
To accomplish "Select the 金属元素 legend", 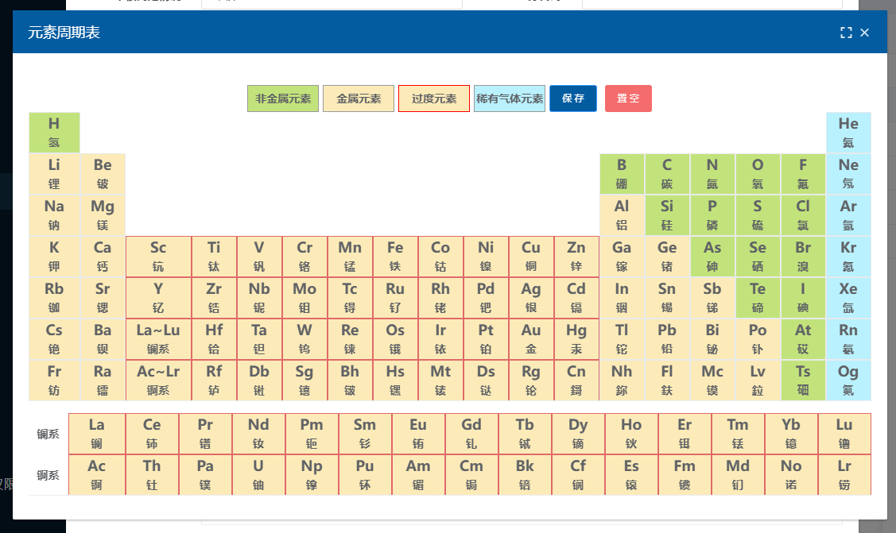I will tap(359, 98).
